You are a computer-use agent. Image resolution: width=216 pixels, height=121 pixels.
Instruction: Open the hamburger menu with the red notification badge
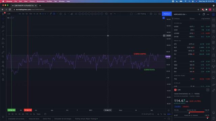pyautogui.click(x=3, y=14)
